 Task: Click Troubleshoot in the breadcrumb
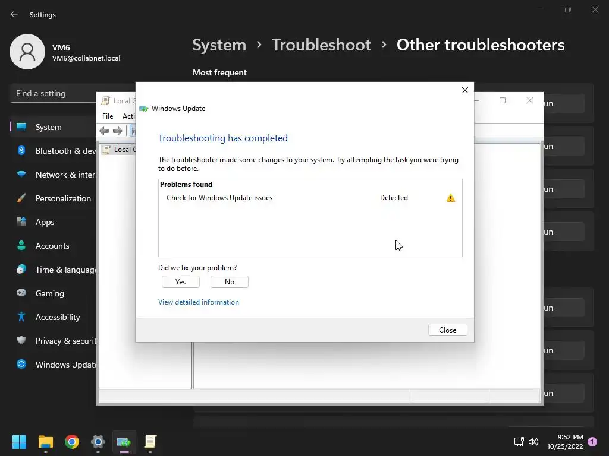click(x=321, y=45)
